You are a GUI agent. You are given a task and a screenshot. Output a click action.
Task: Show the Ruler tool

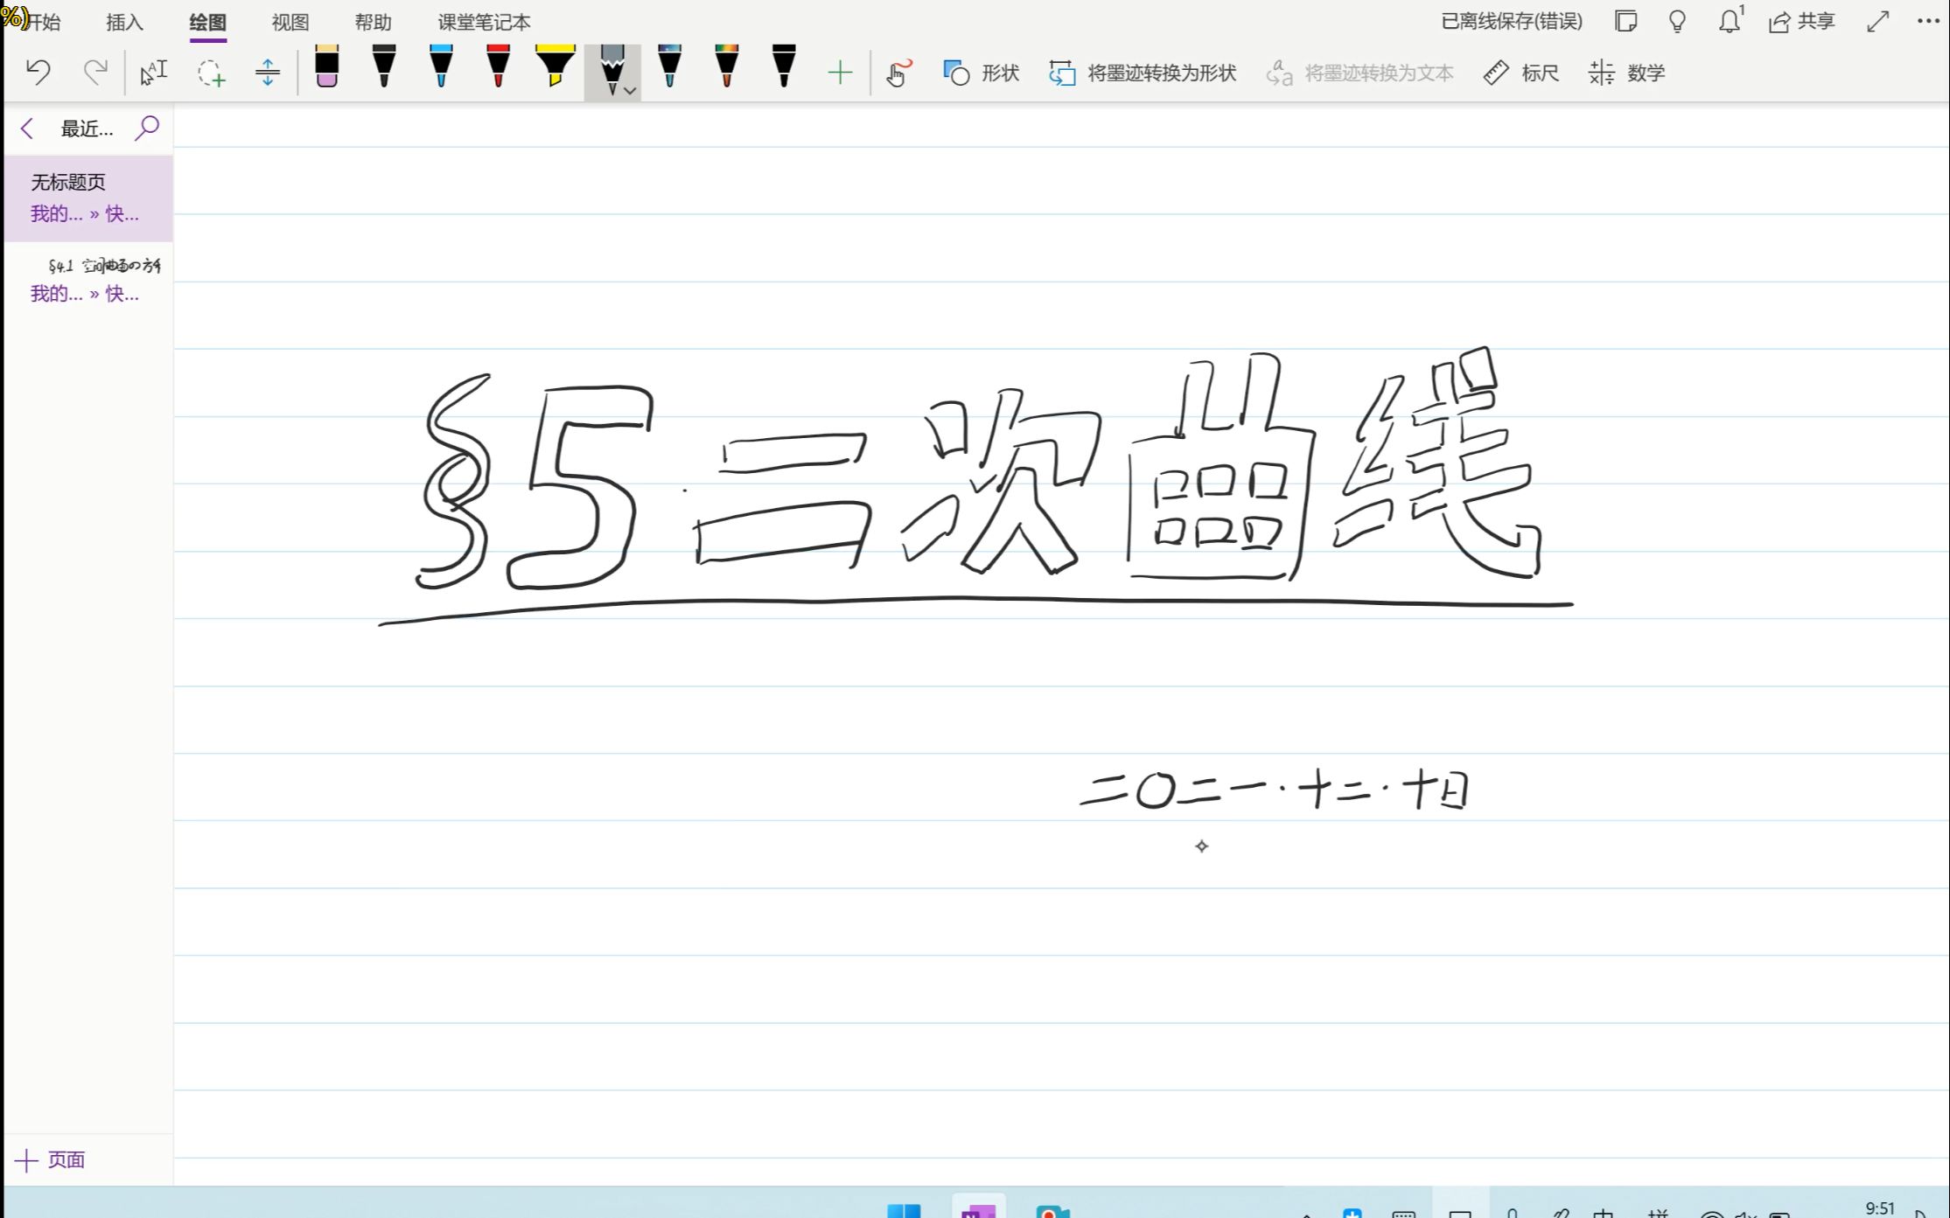1521,73
